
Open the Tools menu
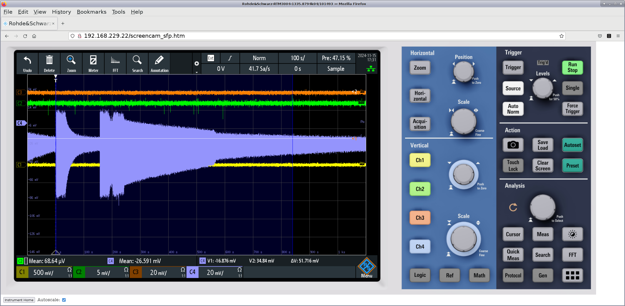pos(118,12)
